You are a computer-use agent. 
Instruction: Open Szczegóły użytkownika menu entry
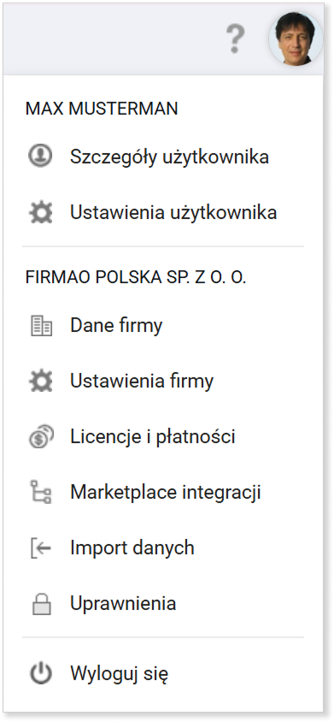[169, 157]
